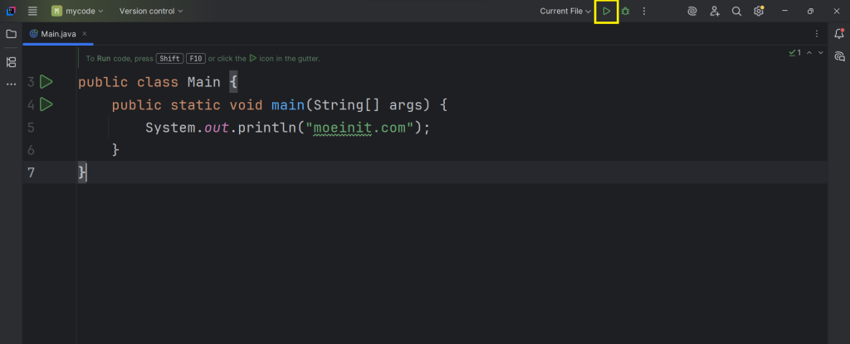Image resolution: width=850 pixels, height=344 pixels.
Task: Click the closing brace on line 6
Action: 115,150
